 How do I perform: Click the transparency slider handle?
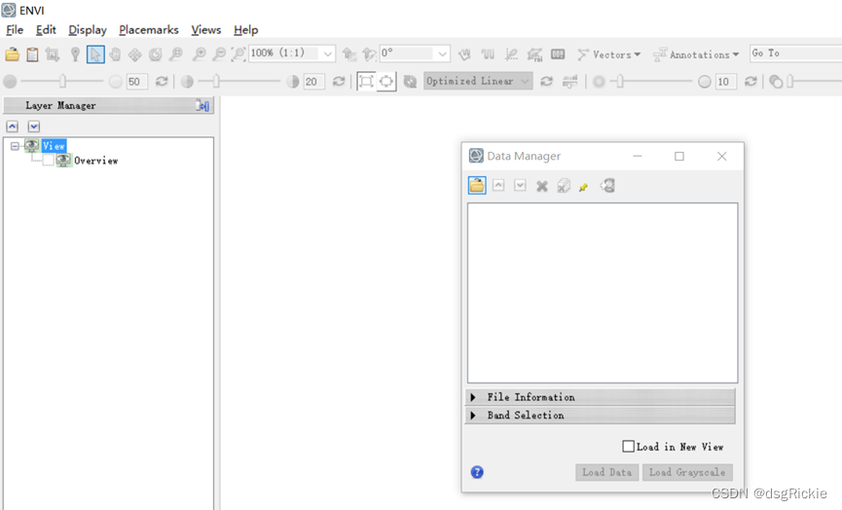(789, 81)
